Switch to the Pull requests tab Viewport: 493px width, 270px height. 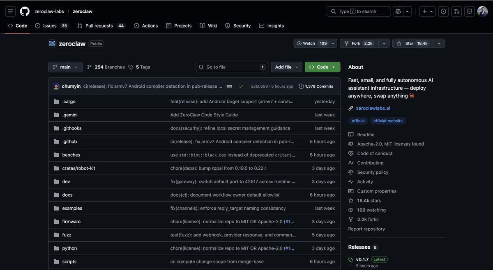[x=101, y=26]
